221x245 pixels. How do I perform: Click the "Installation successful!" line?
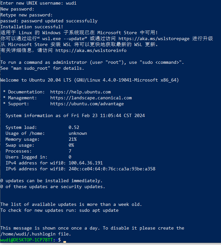click(x=32, y=27)
